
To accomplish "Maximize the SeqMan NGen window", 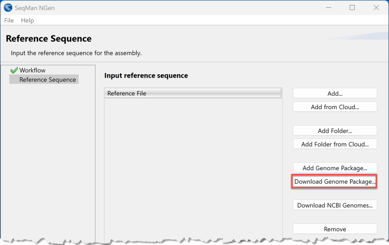I will [x=352, y=8].
